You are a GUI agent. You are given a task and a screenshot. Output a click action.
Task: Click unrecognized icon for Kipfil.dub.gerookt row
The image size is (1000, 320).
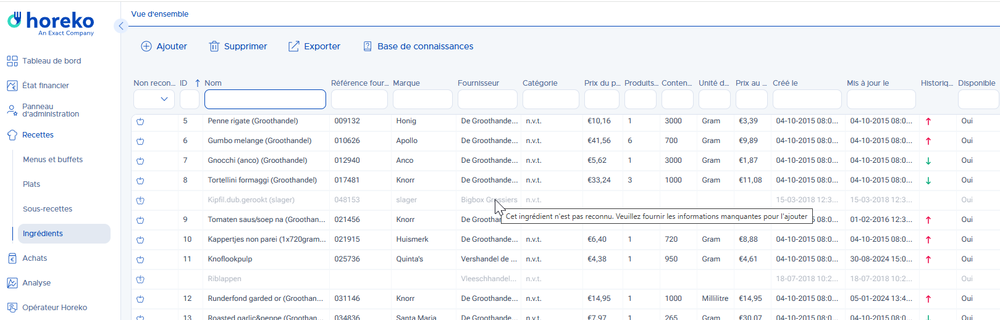pos(140,200)
